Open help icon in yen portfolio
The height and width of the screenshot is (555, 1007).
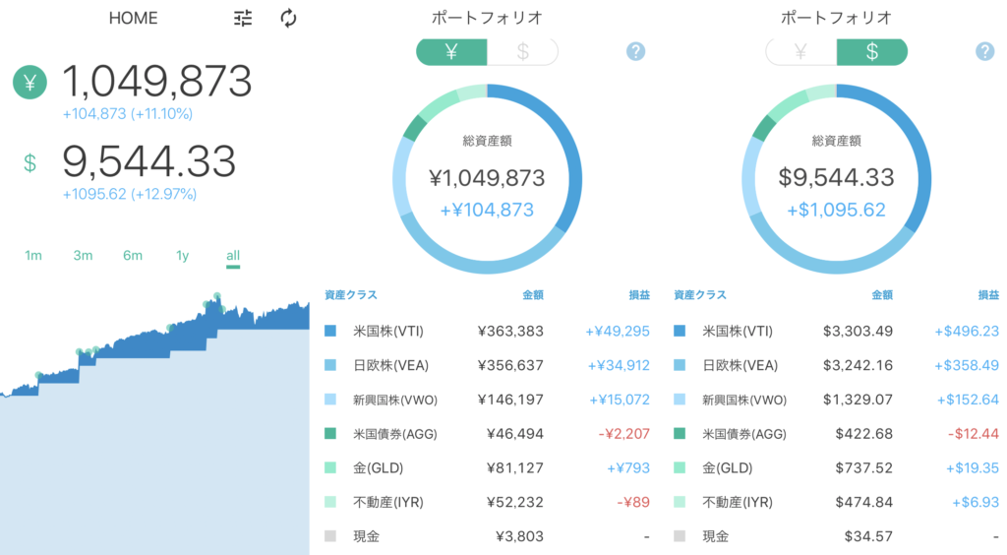coord(636,51)
